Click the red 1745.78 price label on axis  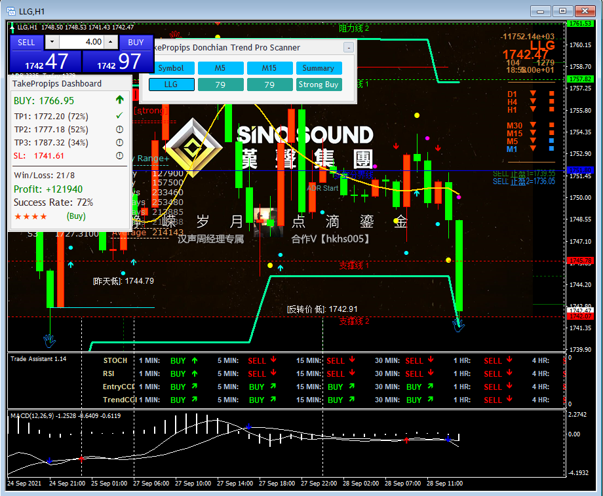pos(580,261)
